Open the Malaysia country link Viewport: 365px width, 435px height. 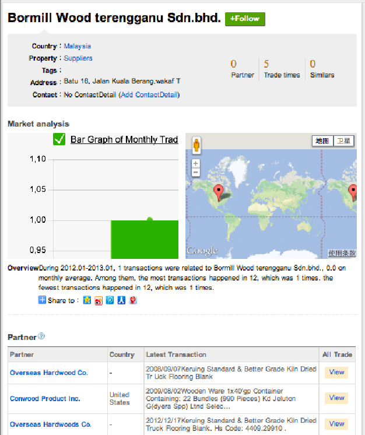(x=78, y=46)
